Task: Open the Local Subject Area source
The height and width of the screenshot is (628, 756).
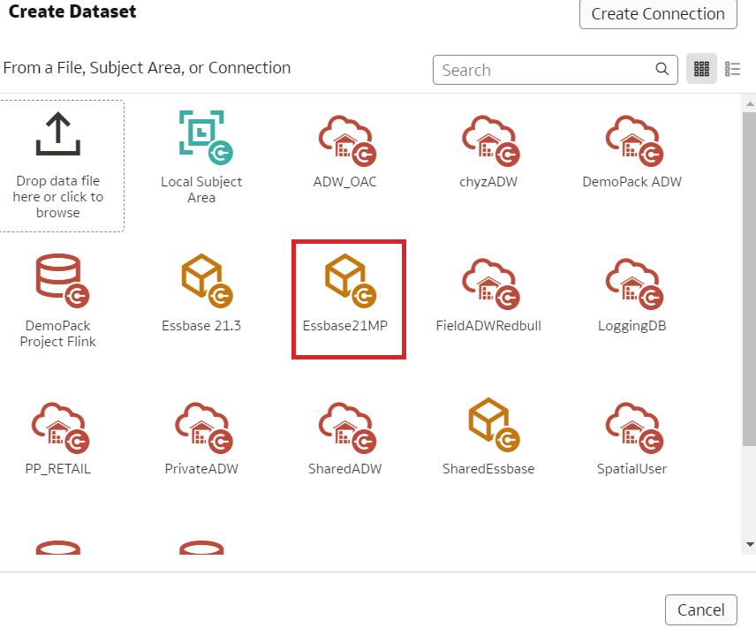Action: tap(201, 156)
